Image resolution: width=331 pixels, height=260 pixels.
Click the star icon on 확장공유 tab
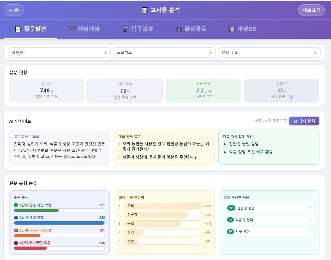178,29
